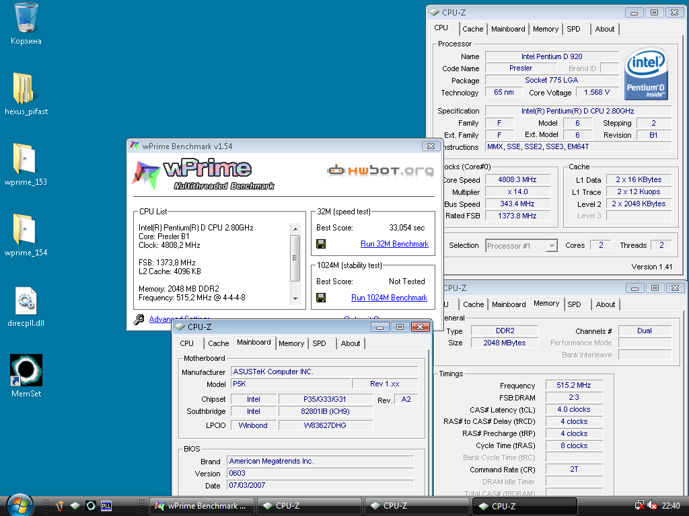Click the FSB:DRAM value 2:3
Screen dimensions: 689x516
[574, 397]
